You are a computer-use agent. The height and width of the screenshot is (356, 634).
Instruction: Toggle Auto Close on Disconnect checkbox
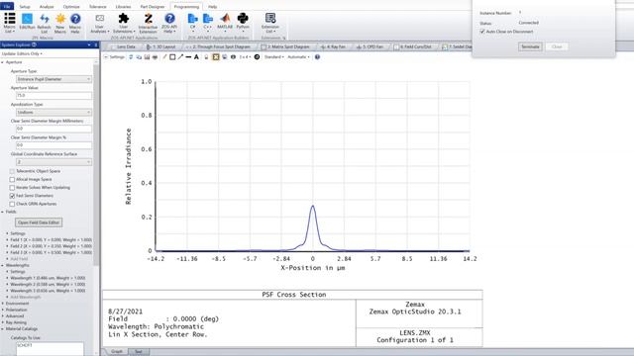click(482, 32)
